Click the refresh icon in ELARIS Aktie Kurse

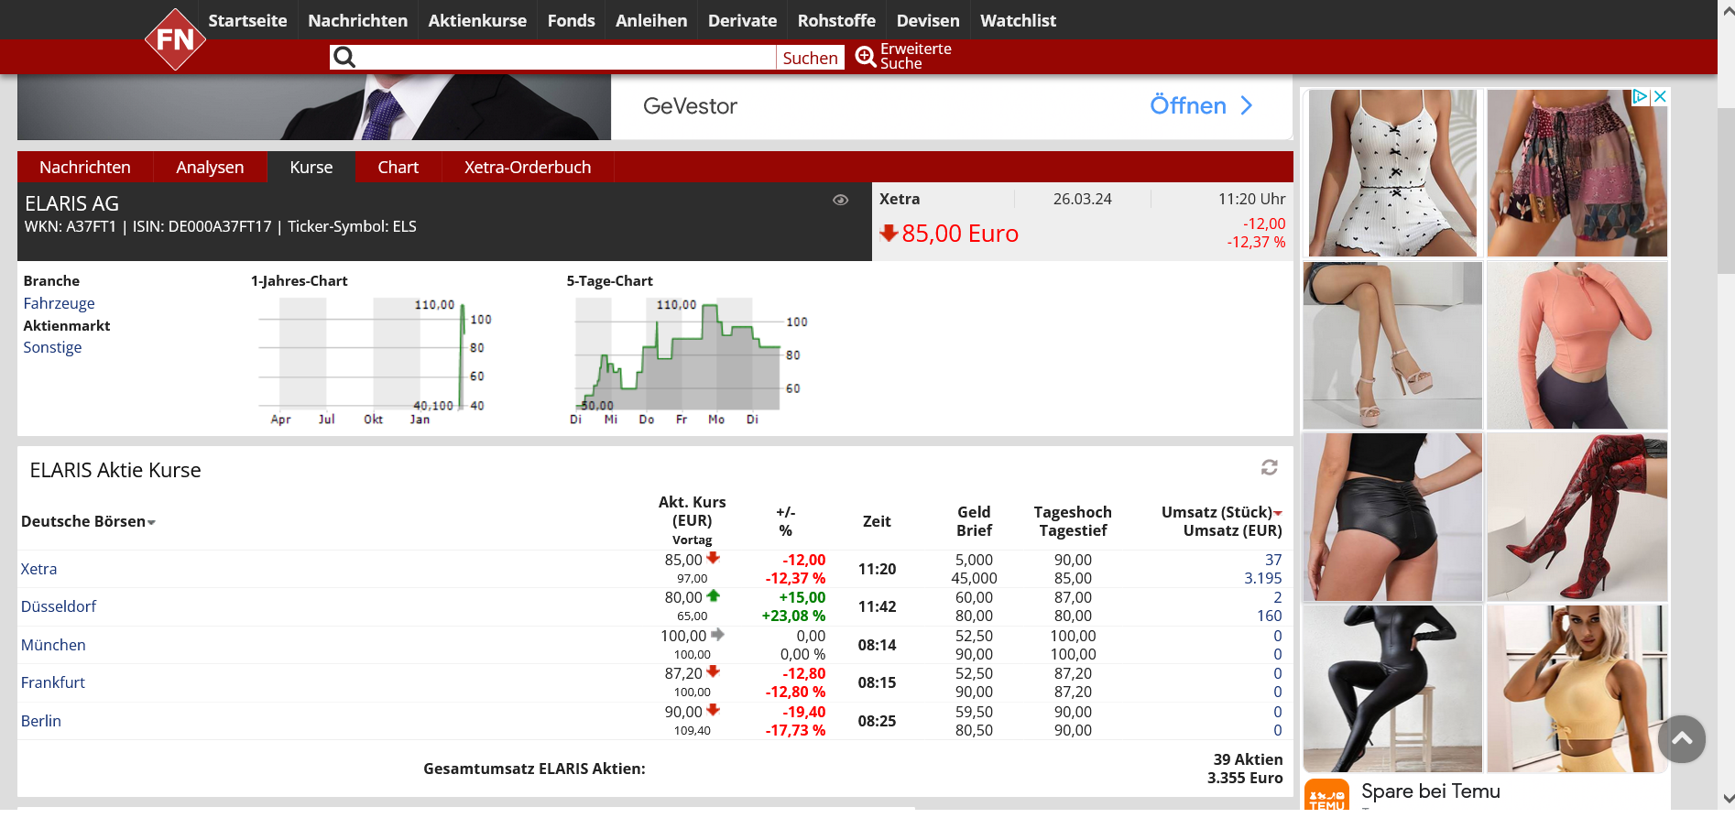(x=1269, y=468)
